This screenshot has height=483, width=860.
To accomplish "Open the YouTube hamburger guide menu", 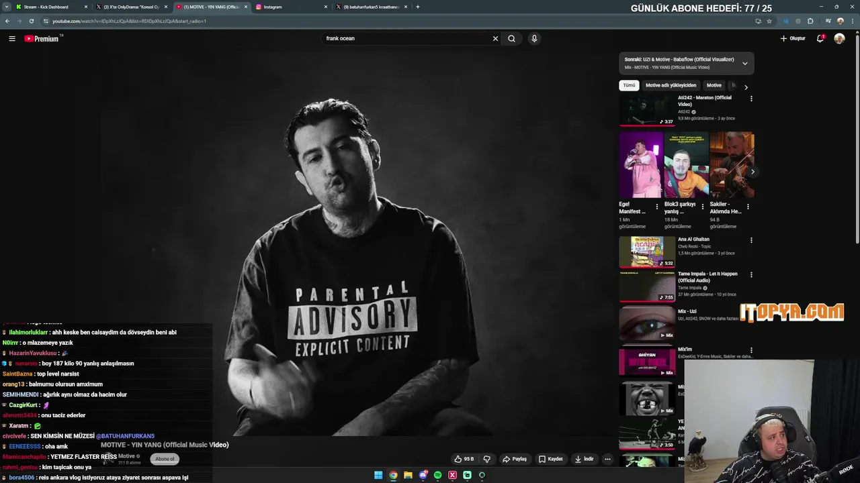I will pyautogui.click(x=12, y=38).
